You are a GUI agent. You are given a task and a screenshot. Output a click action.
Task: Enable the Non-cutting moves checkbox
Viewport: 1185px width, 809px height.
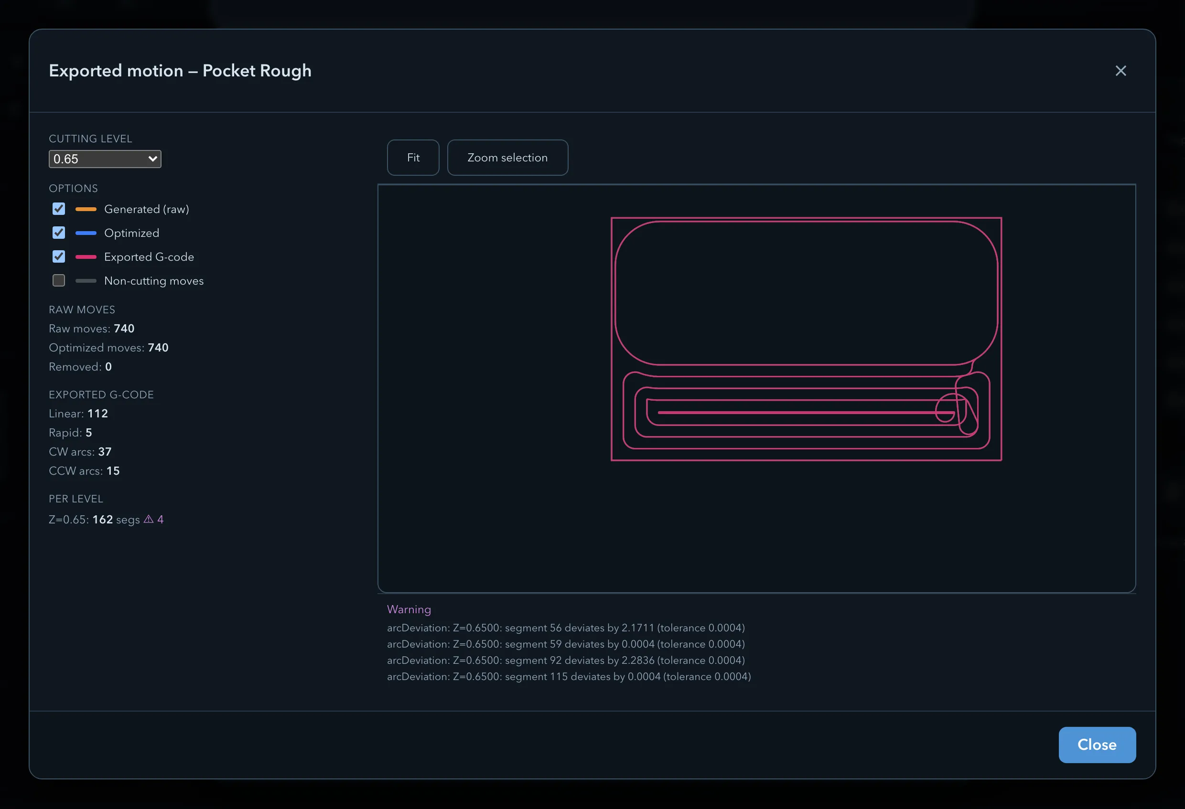click(59, 281)
